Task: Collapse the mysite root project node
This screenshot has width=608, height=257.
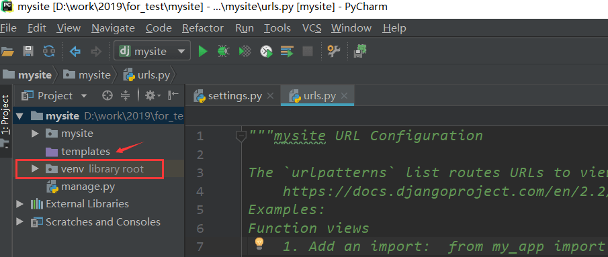Action: pyautogui.click(x=19, y=115)
